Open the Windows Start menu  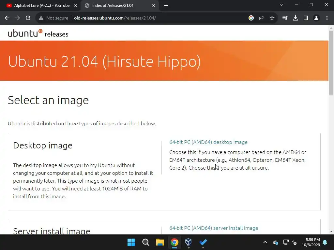point(131,242)
